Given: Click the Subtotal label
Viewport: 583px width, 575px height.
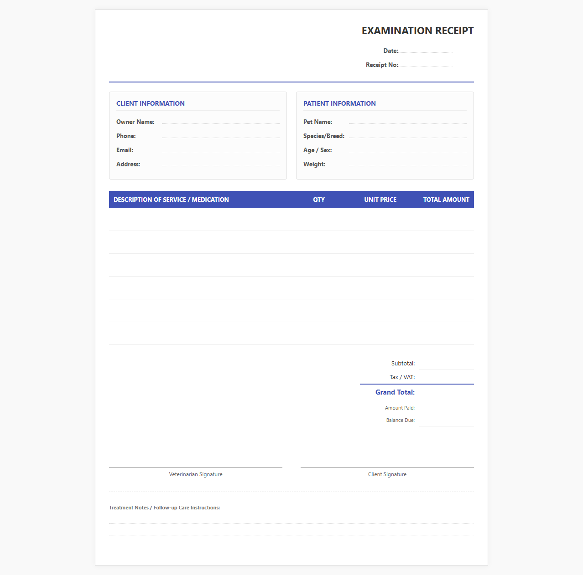Looking at the screenshot, I should click(403, 364).
